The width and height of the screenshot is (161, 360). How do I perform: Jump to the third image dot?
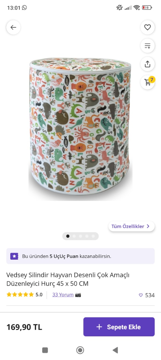pyautogui.click(x=80, y=236)
